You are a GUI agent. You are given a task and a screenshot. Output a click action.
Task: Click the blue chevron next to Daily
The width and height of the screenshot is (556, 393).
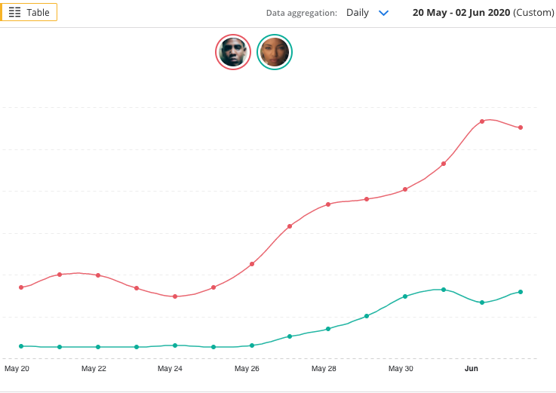[x=384, y=13]
